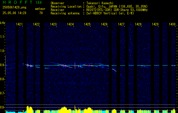Screen dimensions: 178x113
Task: Click the Observer field label
Action: (x=57, y=3)
